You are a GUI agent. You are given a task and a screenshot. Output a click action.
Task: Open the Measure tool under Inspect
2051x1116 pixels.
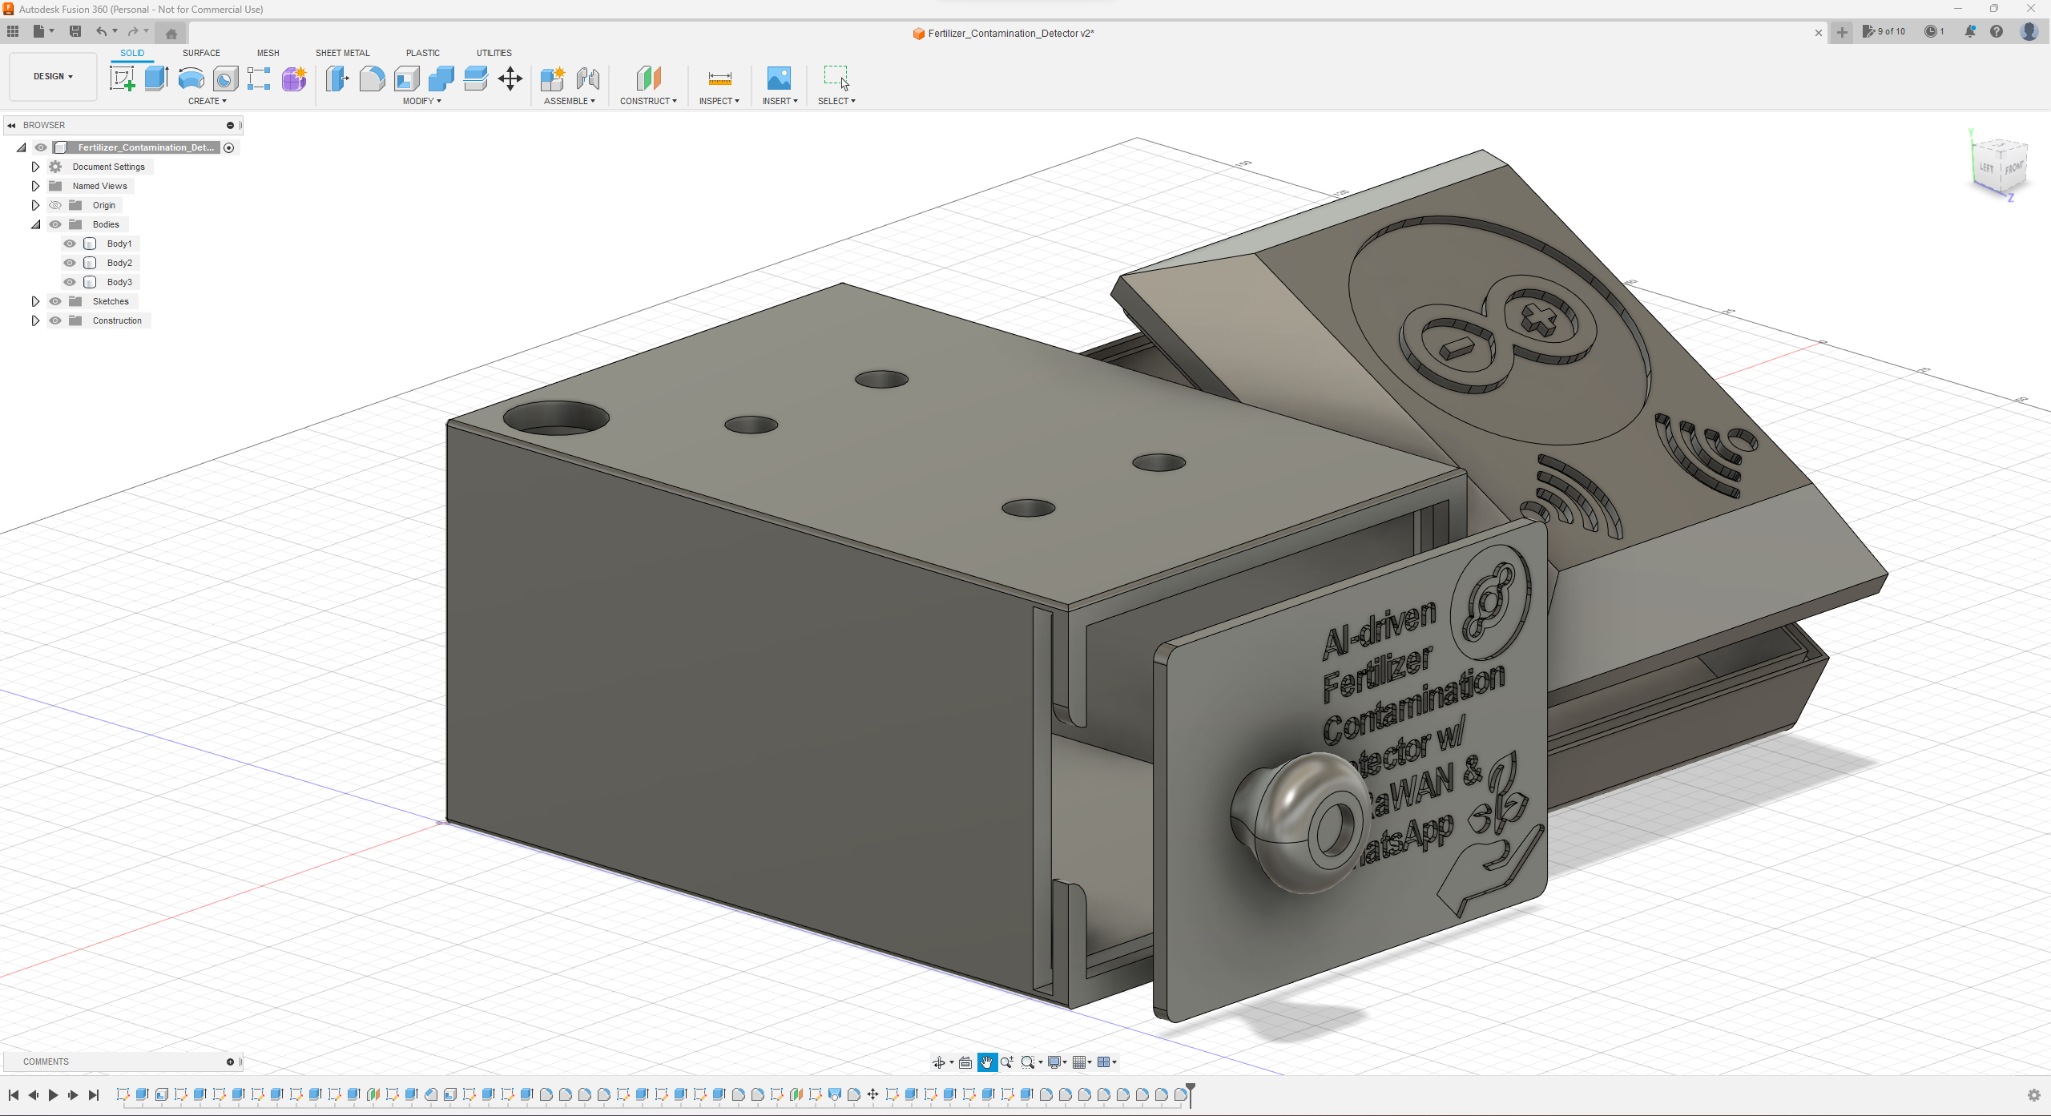719,79
